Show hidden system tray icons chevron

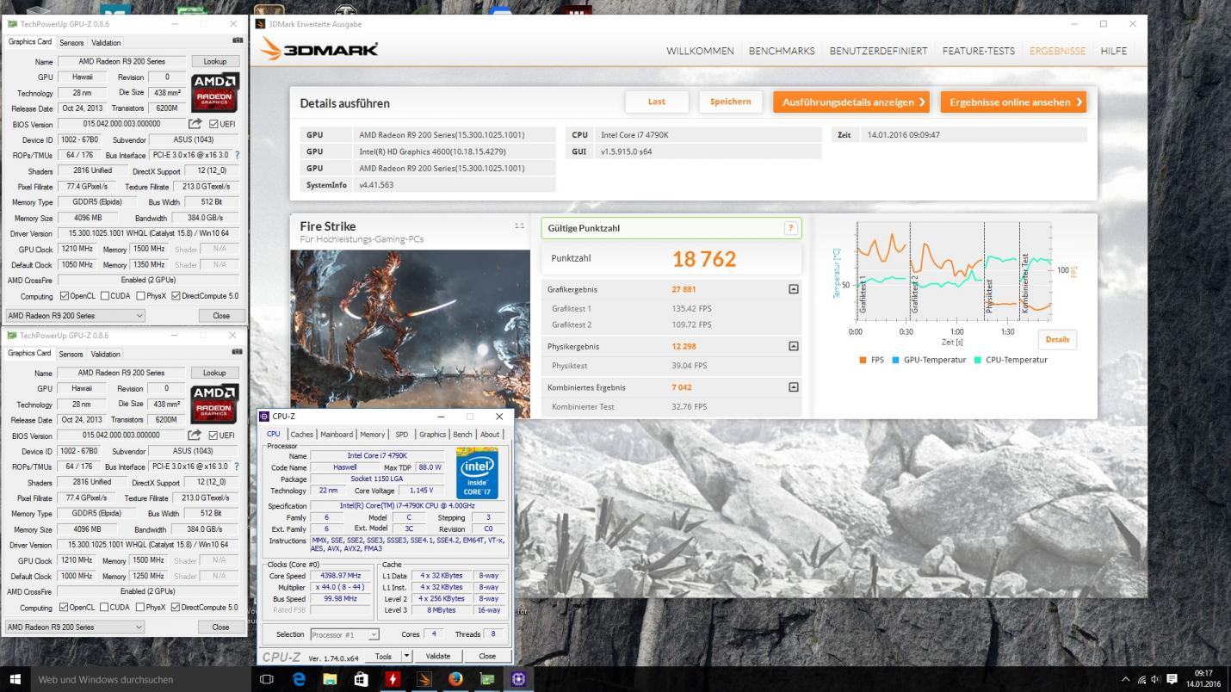click(1126, 679)
